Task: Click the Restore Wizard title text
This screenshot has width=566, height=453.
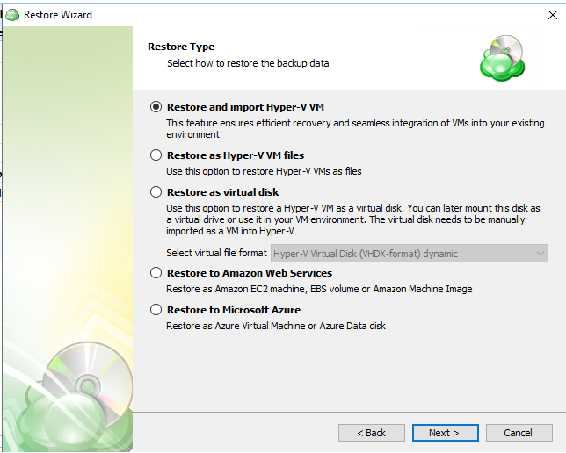Action: click(x=58, y=14)
